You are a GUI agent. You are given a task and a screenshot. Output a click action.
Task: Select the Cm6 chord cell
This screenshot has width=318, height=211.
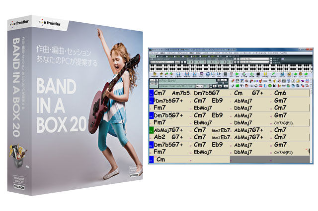coord(280,93)
